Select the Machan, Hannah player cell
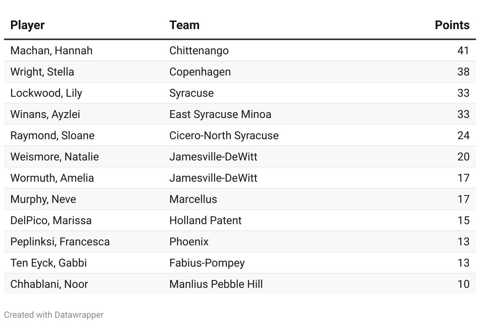 (x=52, y=51)
